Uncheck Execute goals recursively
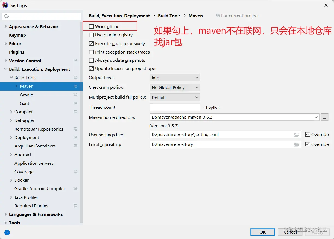Image resolution: width=334 pixels, height=239 pixels. coord(91,43)
